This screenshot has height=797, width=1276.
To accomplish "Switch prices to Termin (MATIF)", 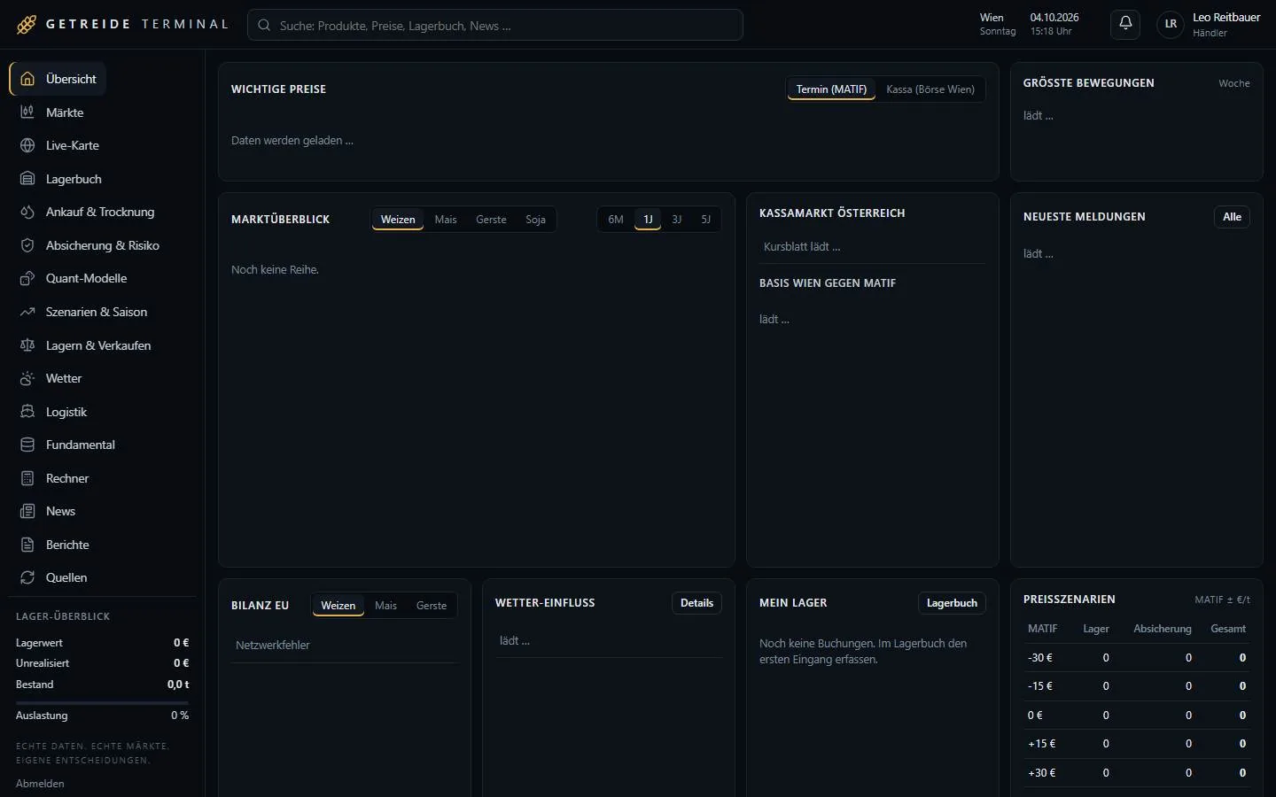I will (x=831, y=89).
